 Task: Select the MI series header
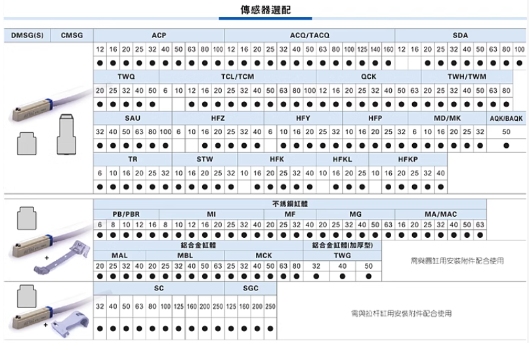pos(211,214)
